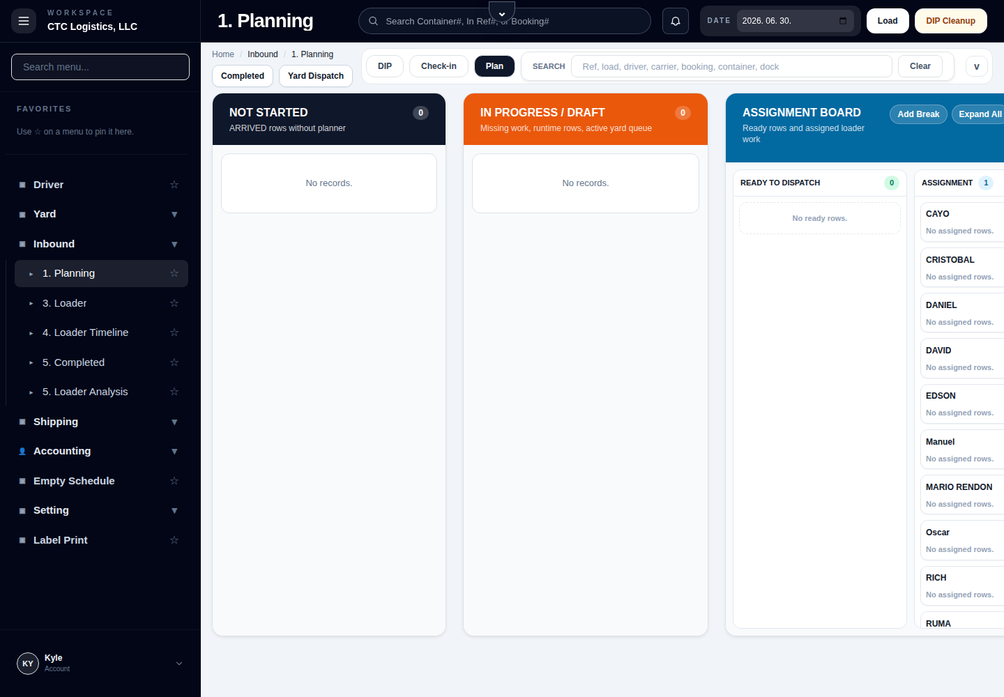
Task: Click the Expand All button
Action: [979, 114]
